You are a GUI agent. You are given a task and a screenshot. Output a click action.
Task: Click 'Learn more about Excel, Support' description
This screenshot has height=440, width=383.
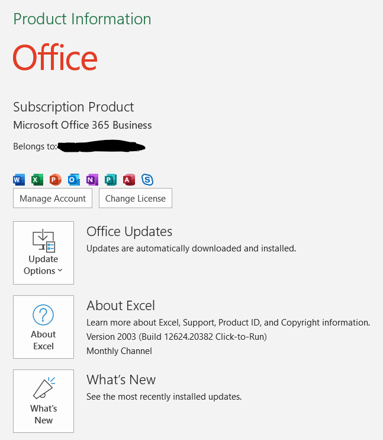(x=228, y=323)
